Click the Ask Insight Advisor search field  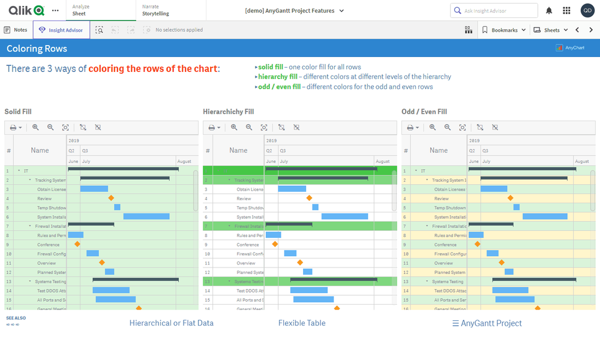tap(498, 11)
